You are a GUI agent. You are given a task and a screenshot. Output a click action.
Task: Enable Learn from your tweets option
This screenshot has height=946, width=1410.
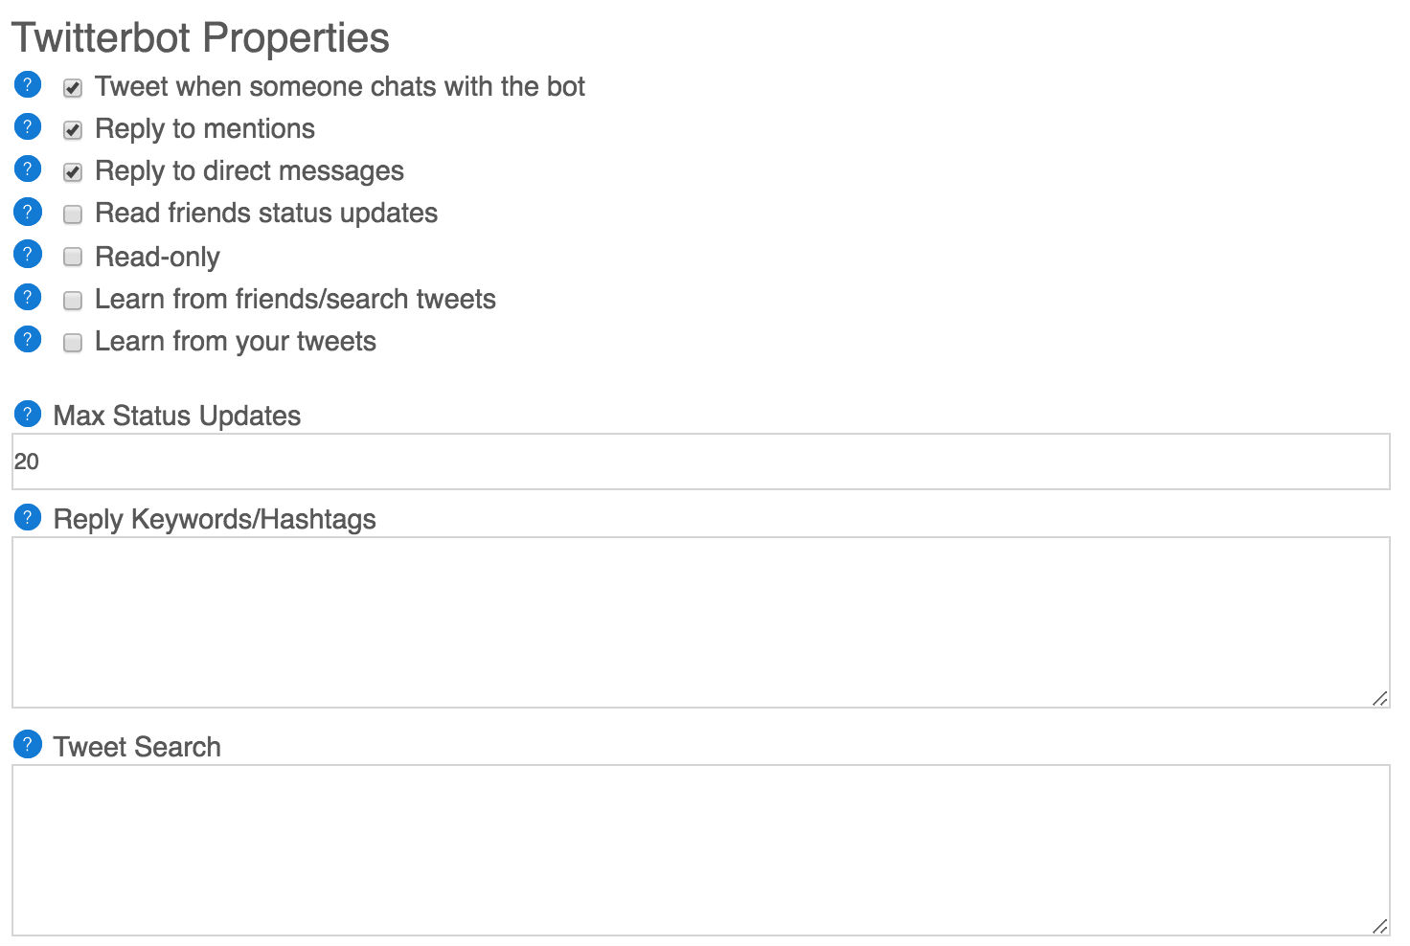73,343
